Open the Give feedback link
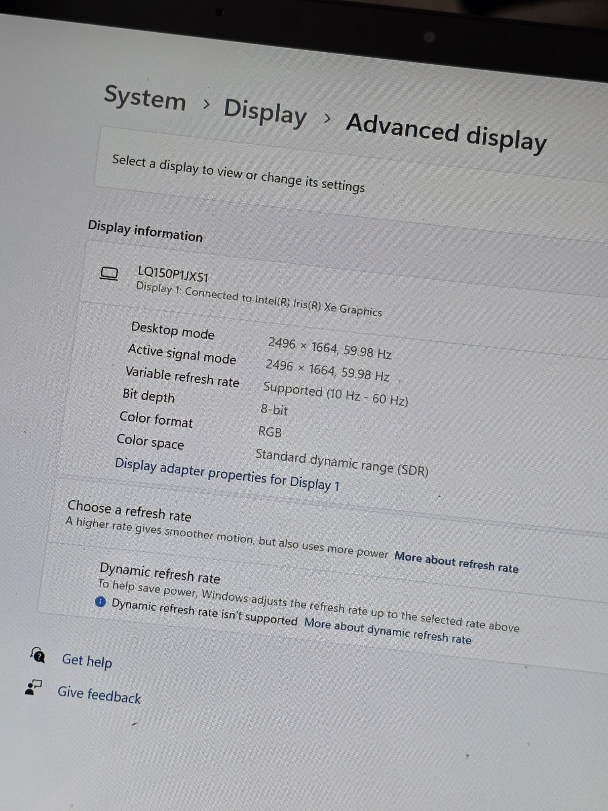Viewport: 608px width, 811px height. click(x=99, y=694)
